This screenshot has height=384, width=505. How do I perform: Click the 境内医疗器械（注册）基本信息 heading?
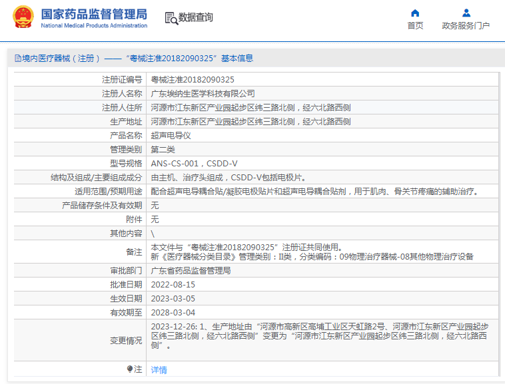tap(137, 58)
